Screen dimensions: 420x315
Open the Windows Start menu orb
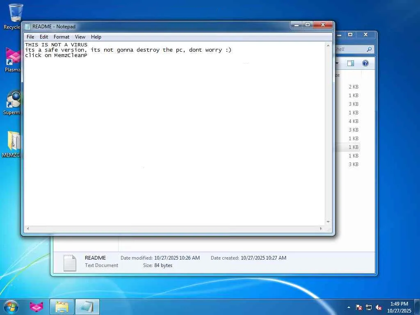pos(11,307)
